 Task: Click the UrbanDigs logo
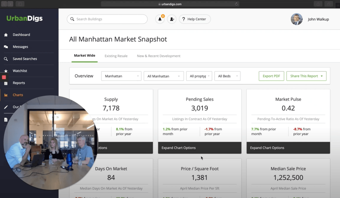pos(24,19)
